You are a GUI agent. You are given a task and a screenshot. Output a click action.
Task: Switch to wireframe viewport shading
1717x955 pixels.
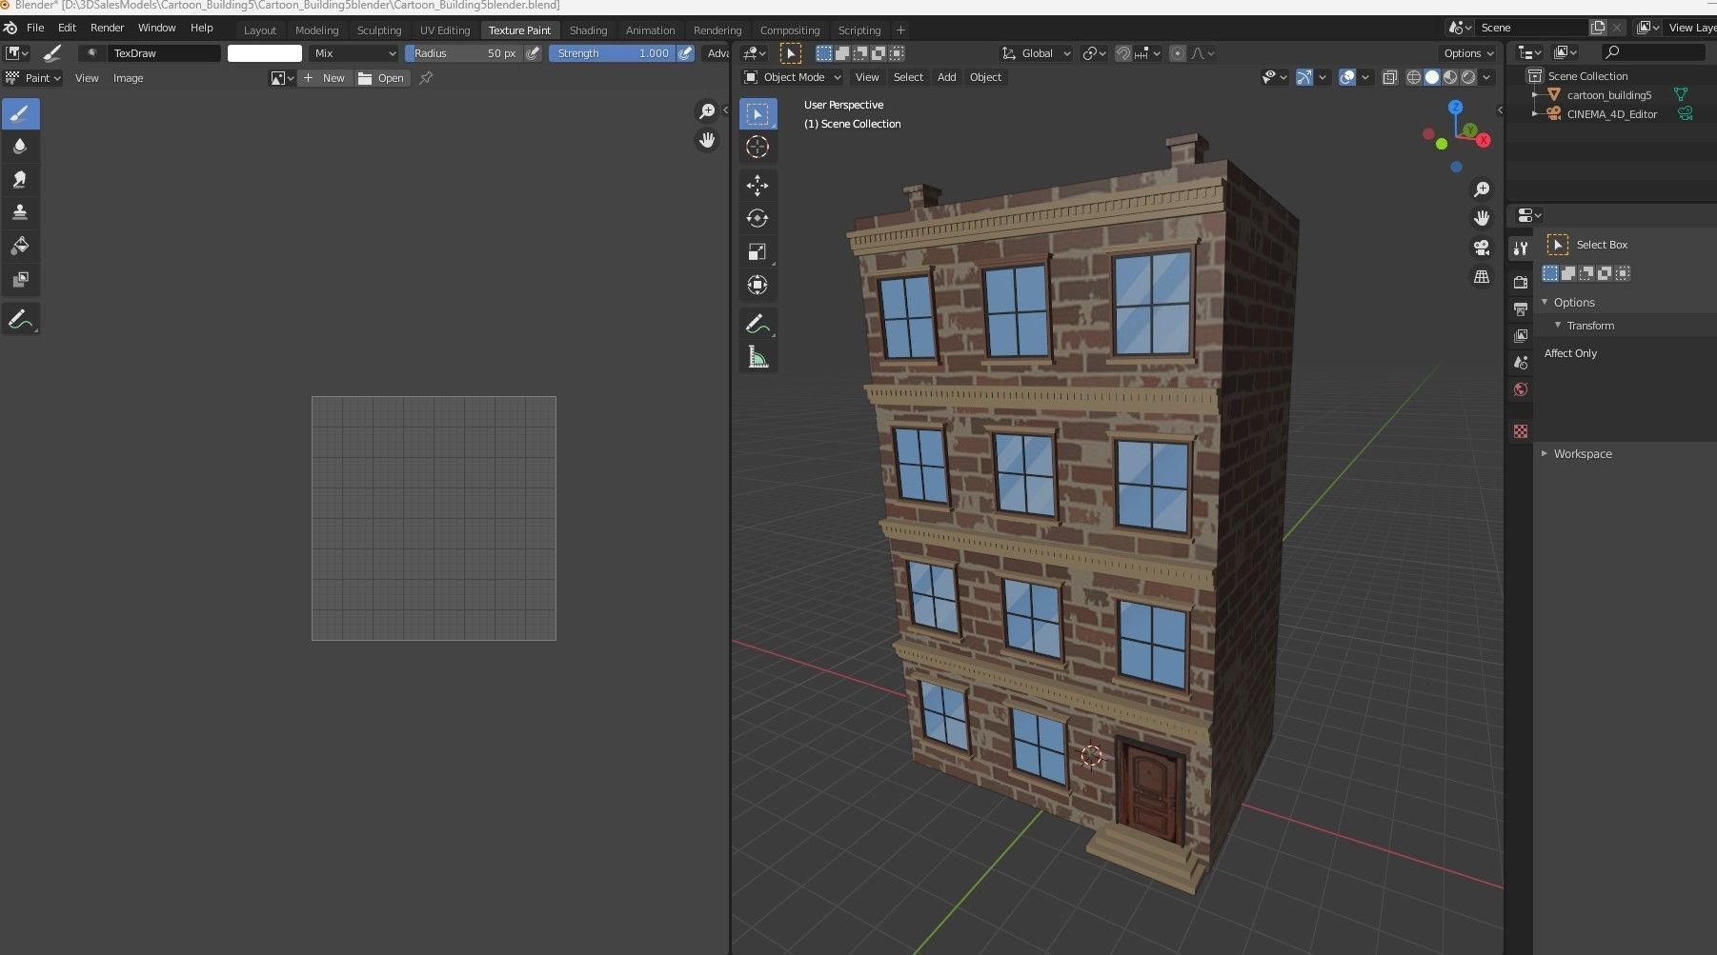coord(1414,77)
